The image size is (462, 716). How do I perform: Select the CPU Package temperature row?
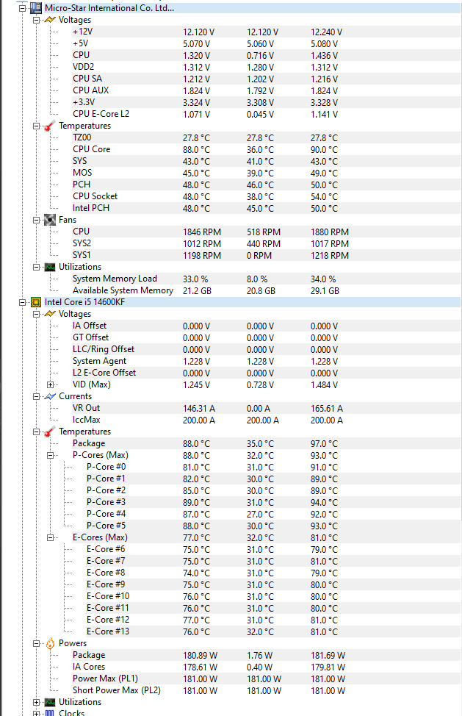coord(265,443)
